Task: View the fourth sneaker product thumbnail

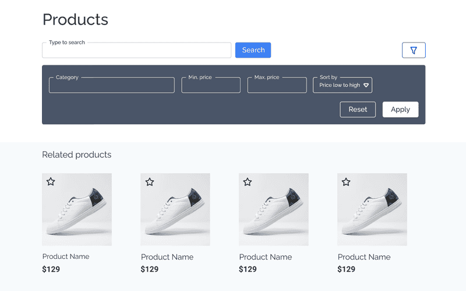Action: [x=372, y=213]
